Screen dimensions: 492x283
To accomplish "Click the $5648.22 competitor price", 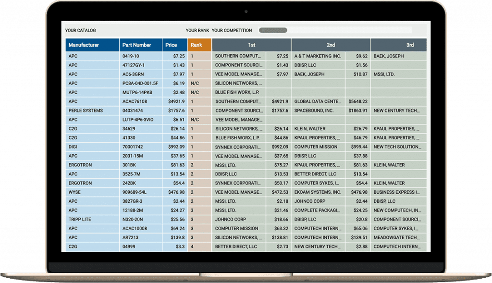I will click(357, 102).
